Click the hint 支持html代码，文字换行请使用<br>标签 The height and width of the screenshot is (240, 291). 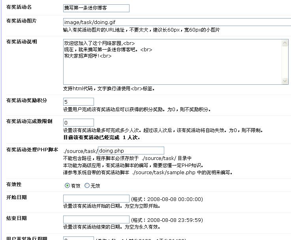pyautogui.click(x=109, y=89)
